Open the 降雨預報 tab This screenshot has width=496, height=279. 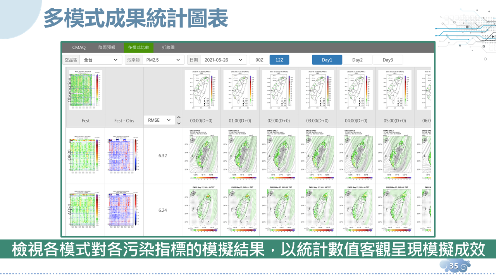click(x=107, y=47)
